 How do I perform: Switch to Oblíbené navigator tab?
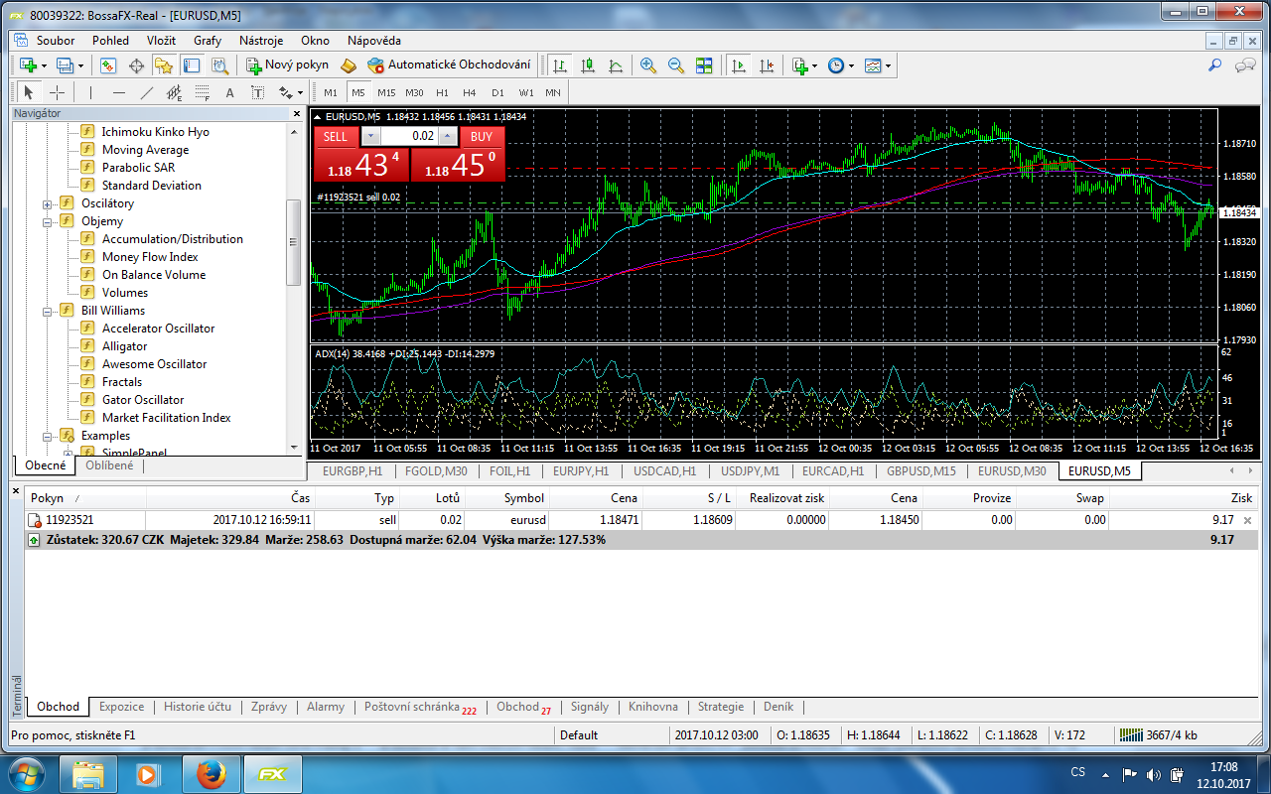(x=109, y=465)
